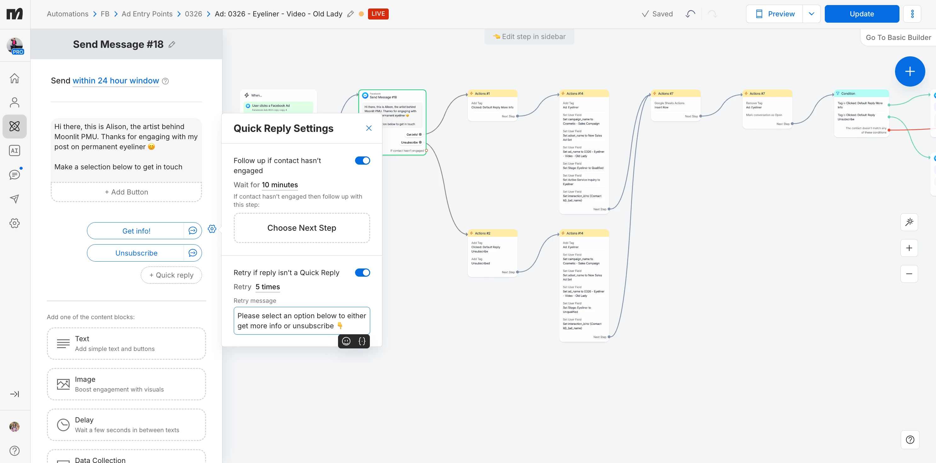Change the 5 times retry count
This screenshot has height=463, width=936.
pyautogui.click(x=267, y=287)
